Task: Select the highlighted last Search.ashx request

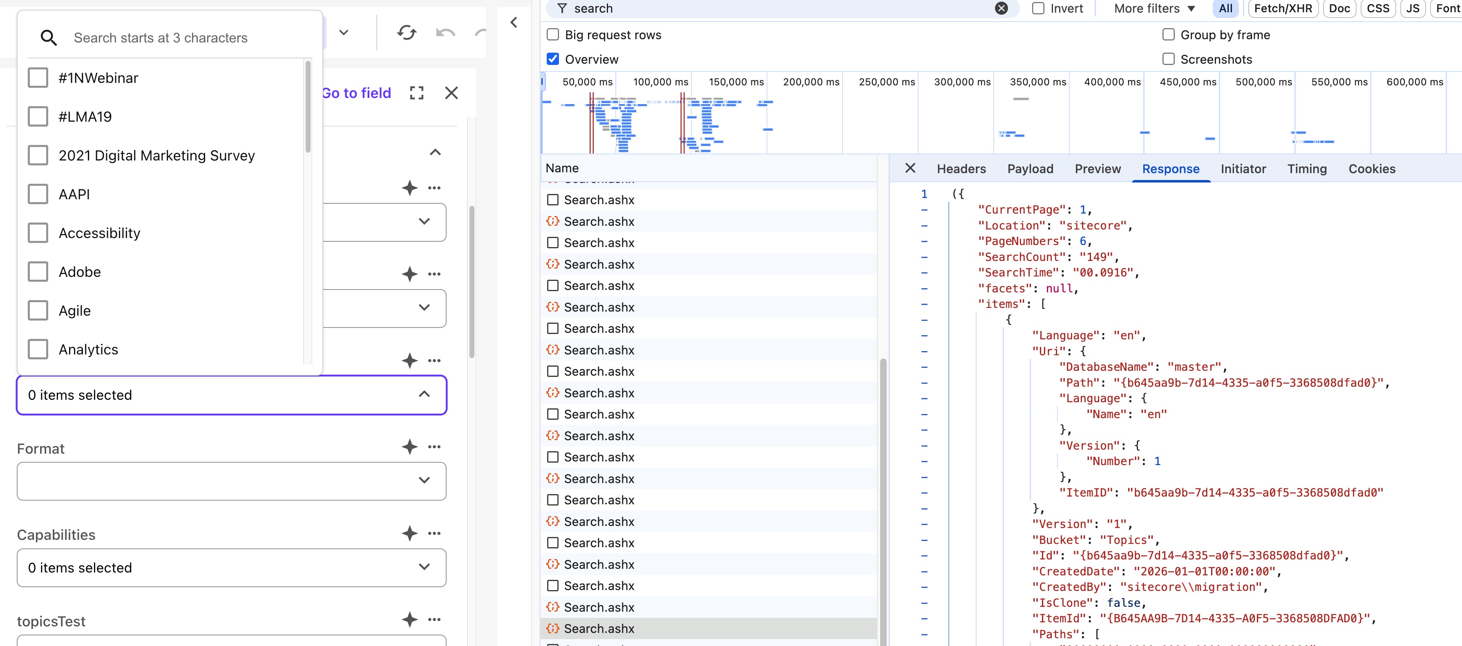Action: [x=708, y=628]
